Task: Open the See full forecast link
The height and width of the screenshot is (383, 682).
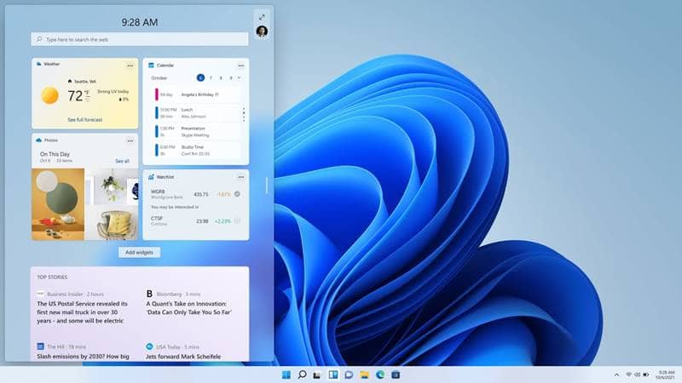Action: (x=84, y=119)
